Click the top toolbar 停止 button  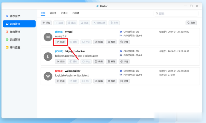pyautogui.click(x=84, y=23)
